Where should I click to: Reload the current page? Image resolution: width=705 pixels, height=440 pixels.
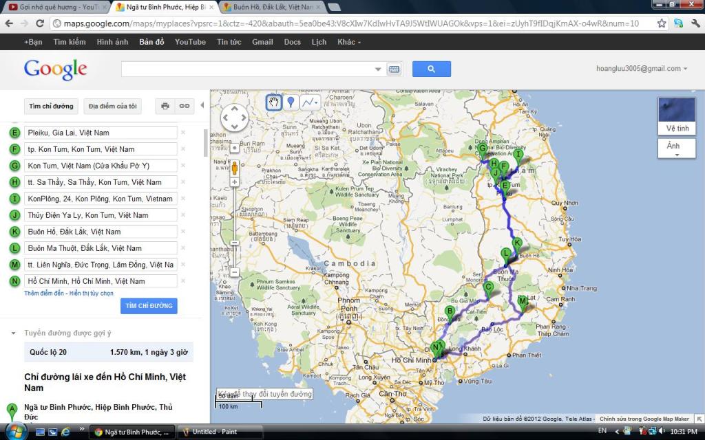tap(39, 23)
